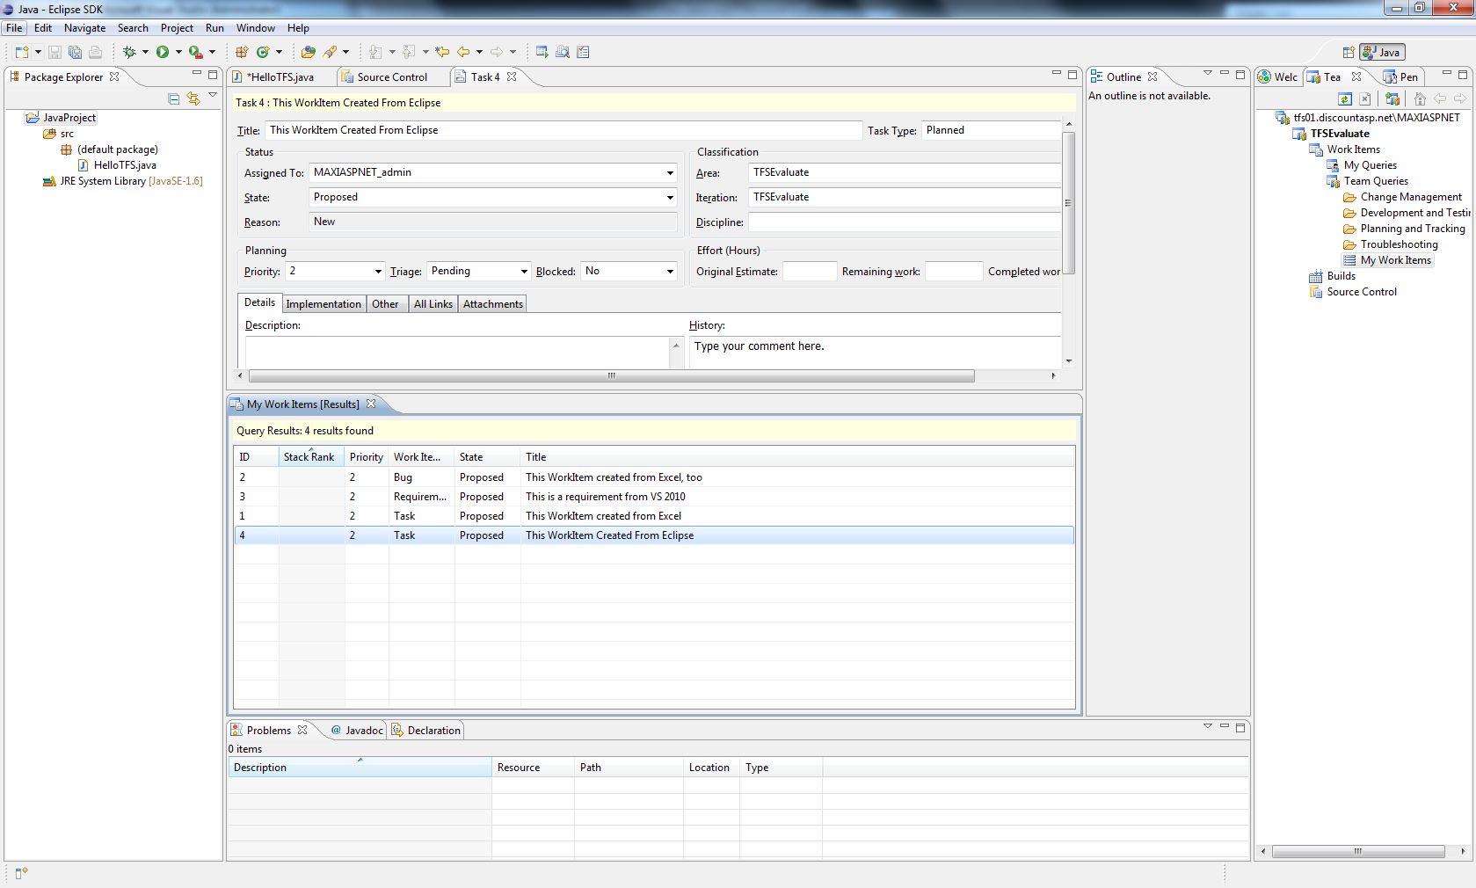
Task: Select Builds node in Team Explorer
Action: click(x=1341, y=276)
